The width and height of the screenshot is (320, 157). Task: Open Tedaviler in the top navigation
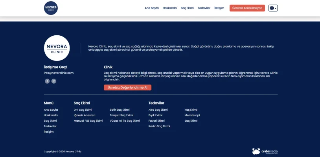coord(204,8)
